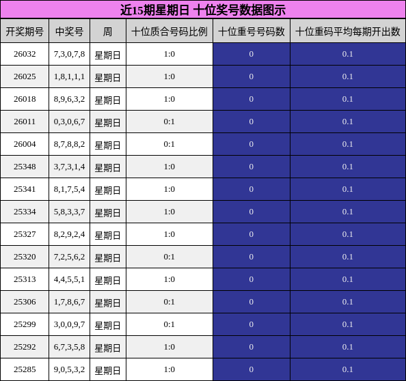Screen dimensions: 406x381
Task: Click winning numbers 8,7,8,8,2
Action: click(70, 144)
